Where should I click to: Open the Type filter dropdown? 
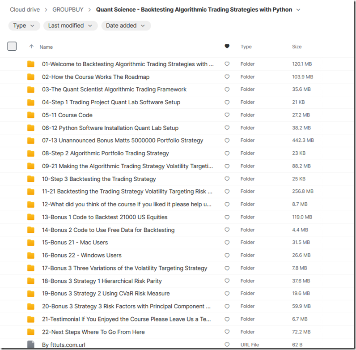point(24,26)
